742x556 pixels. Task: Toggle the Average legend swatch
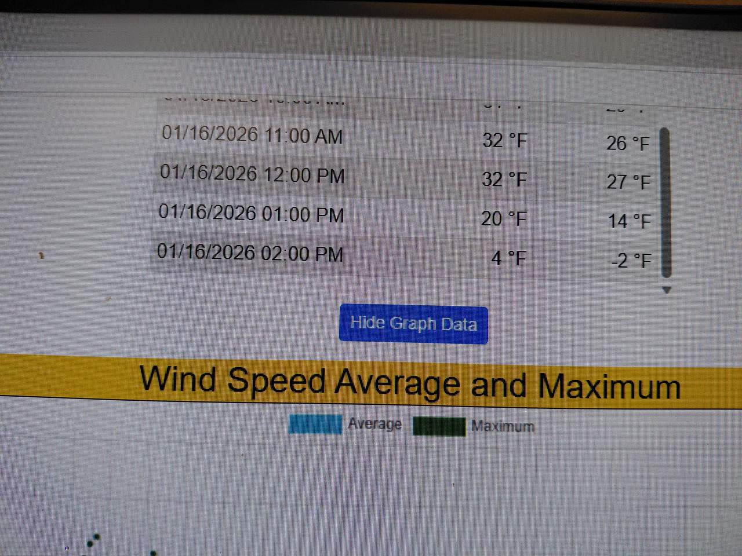[x=315, y=424]
